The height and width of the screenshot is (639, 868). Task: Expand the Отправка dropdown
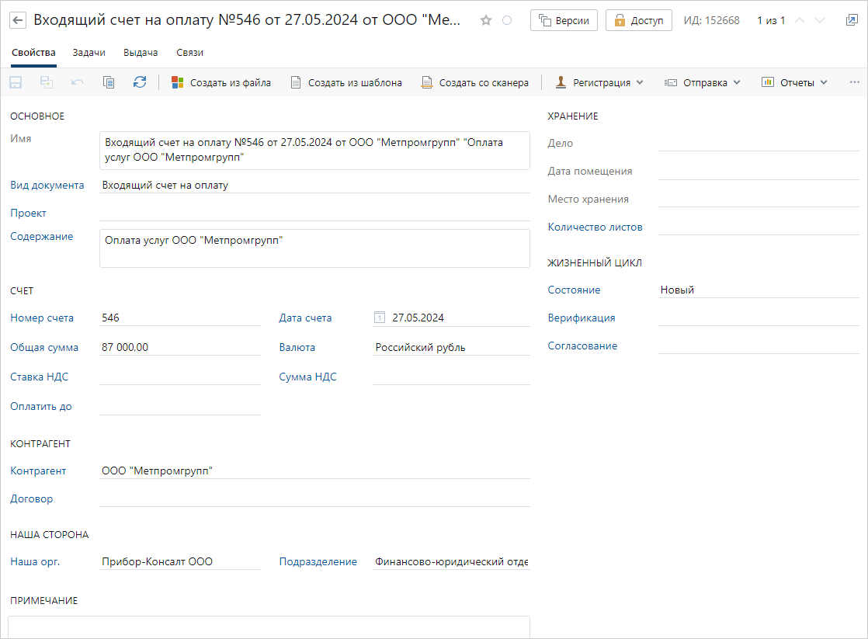[x=703, y=82]
